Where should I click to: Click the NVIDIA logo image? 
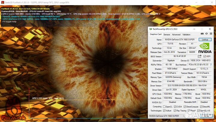205,47
